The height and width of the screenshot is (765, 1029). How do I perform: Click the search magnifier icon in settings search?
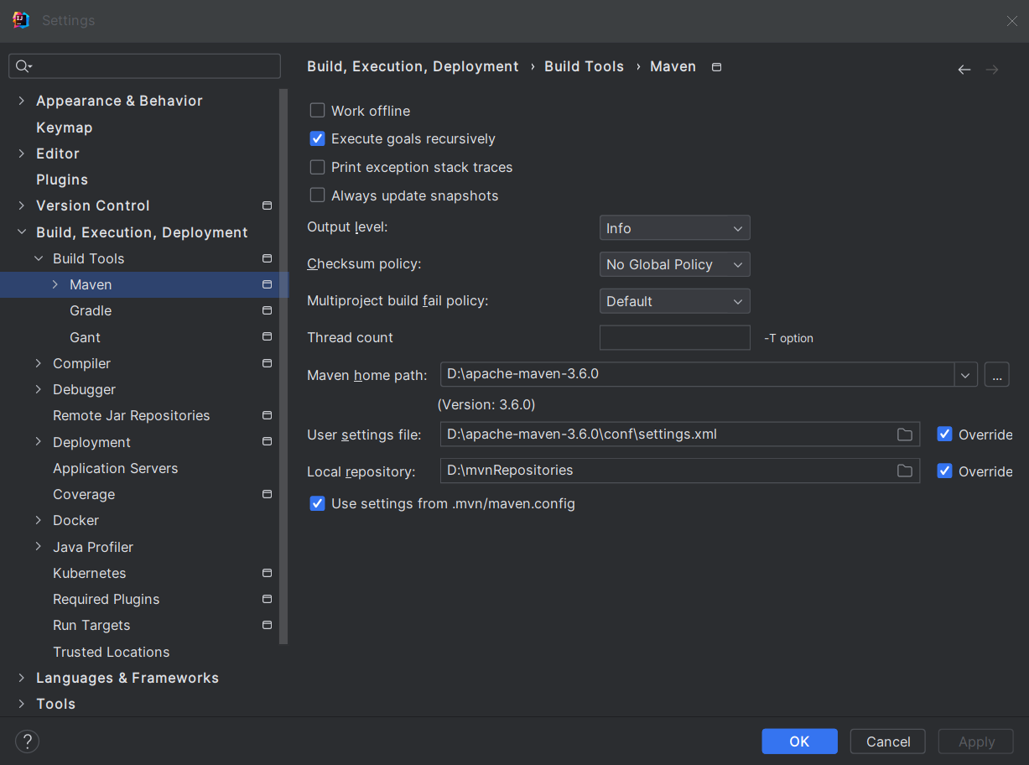click(x=24, y=66)
